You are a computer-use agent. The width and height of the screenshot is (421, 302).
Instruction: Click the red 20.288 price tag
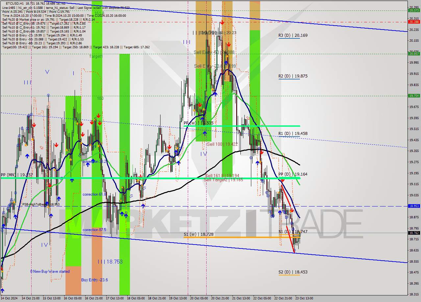click(414, 22)
